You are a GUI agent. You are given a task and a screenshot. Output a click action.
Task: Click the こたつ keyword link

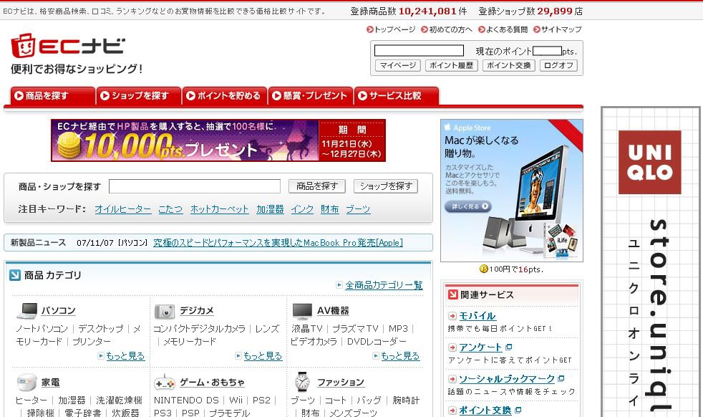tap(171, 209)
